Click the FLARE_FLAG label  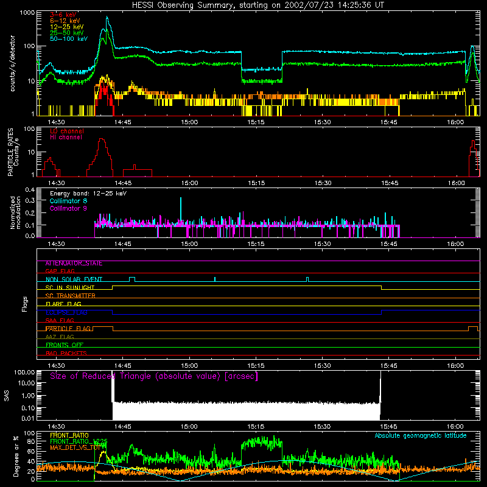pyautogui.click(x=63, y=304)
